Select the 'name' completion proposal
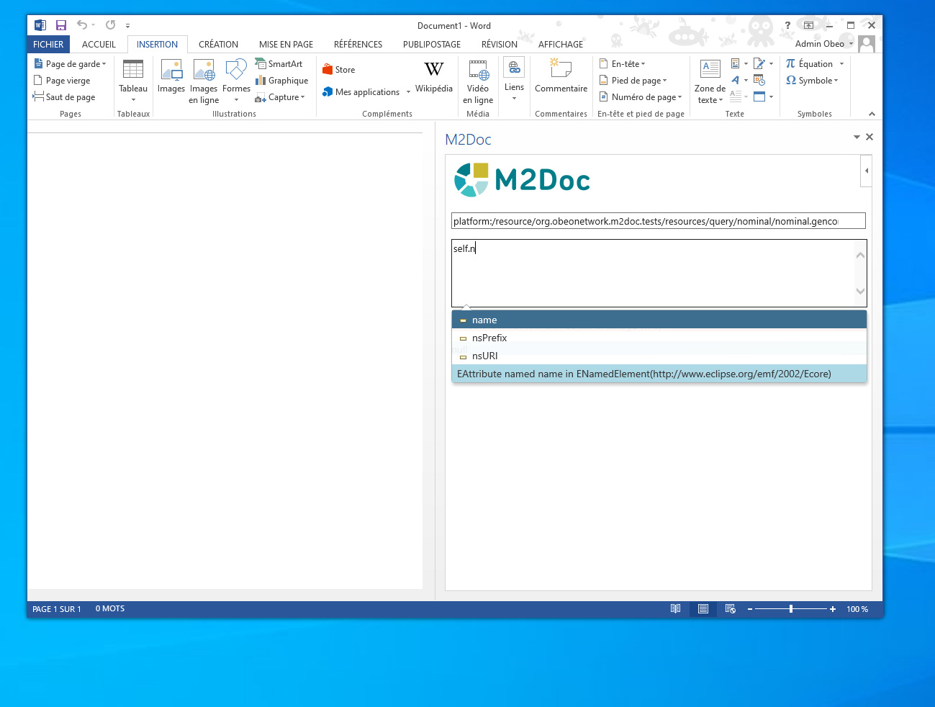 pos(659,320)
